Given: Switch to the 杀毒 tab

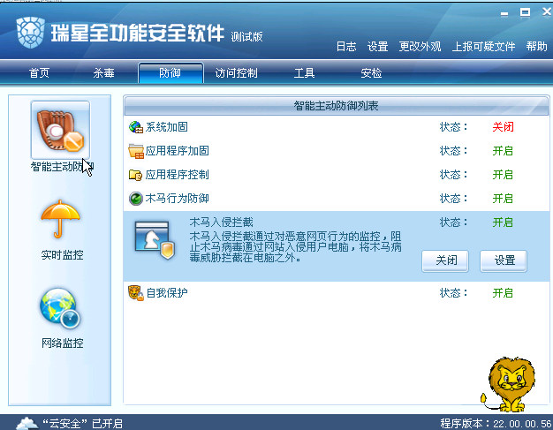Looking at the screenshot, I should (x=103, y=73).
